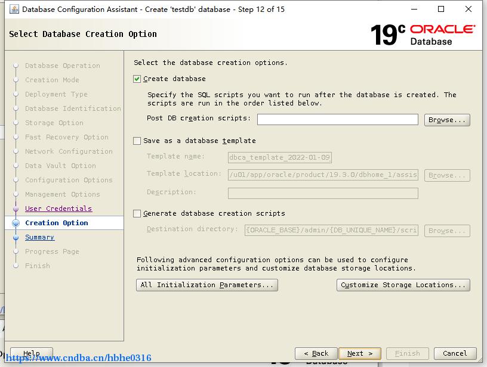Image resolution: width=487 pixels, height=367 pixels.
Task: Click the disabled Finish button
Action: [x=408, y=353]
